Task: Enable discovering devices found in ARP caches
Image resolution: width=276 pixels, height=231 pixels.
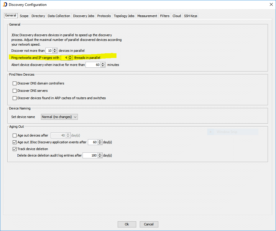Action: (x=15, y=98)
